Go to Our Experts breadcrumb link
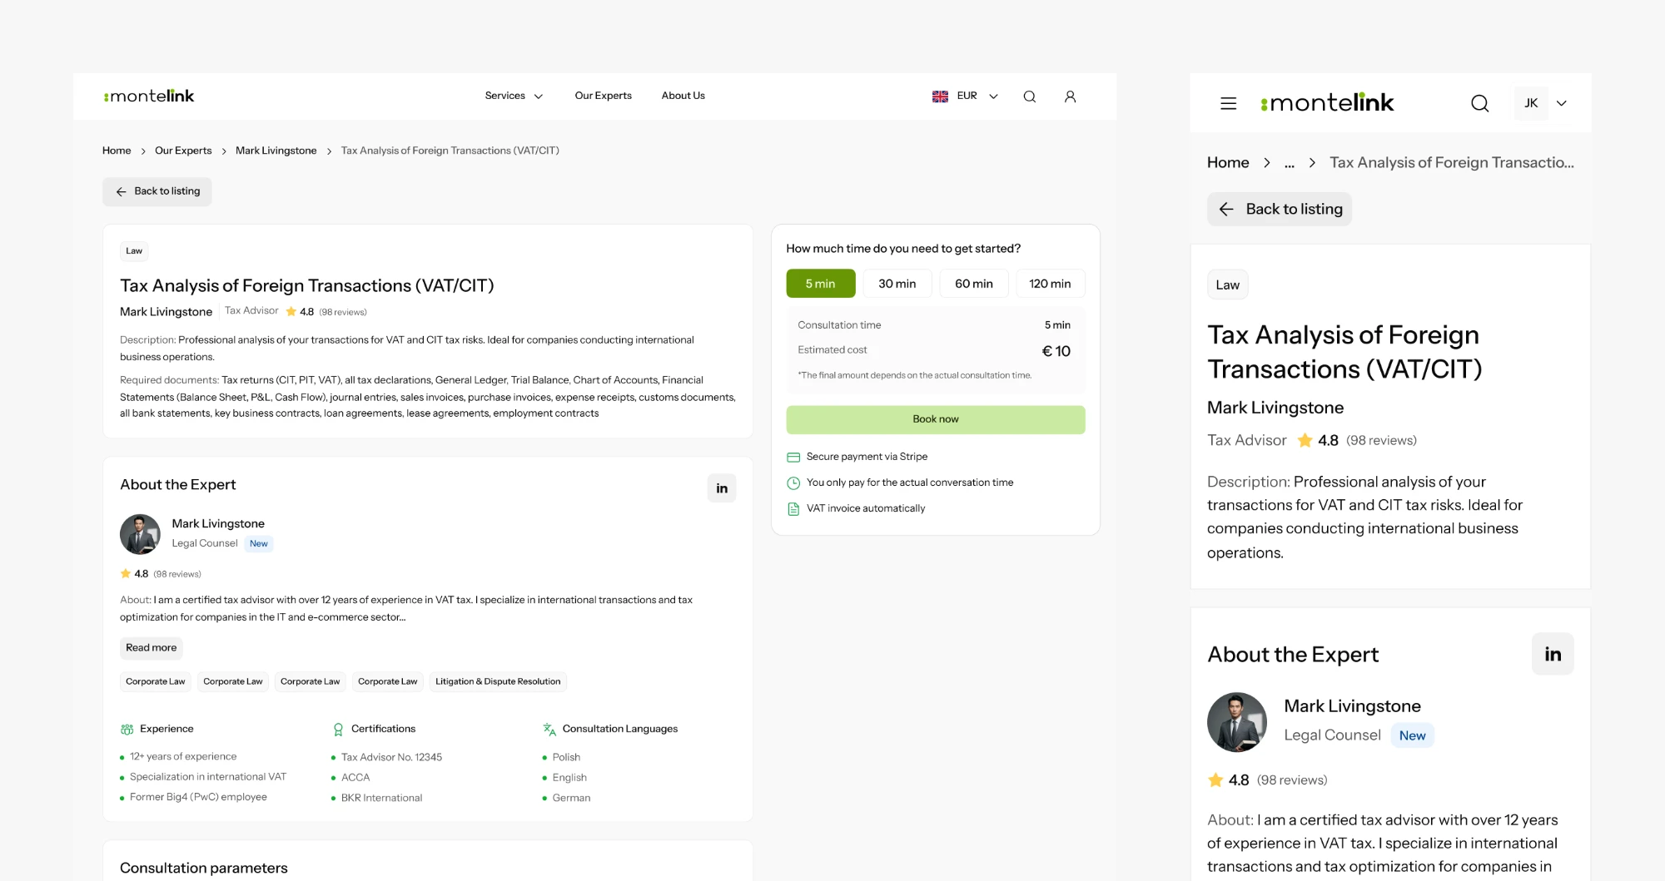The height and width of the screenshot is (881, 1665). pyautogui.click(x=183, y=151)
